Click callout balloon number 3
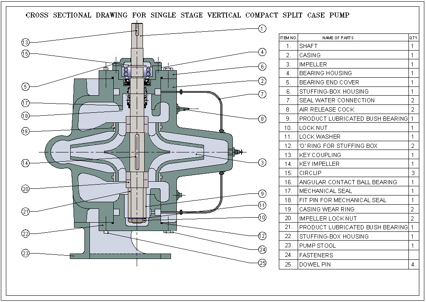 click(262, 162)
